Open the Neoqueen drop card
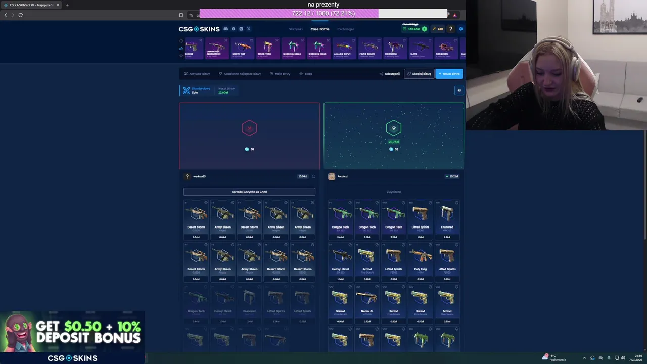Screen dimensions: 647x364 point(446,49)
